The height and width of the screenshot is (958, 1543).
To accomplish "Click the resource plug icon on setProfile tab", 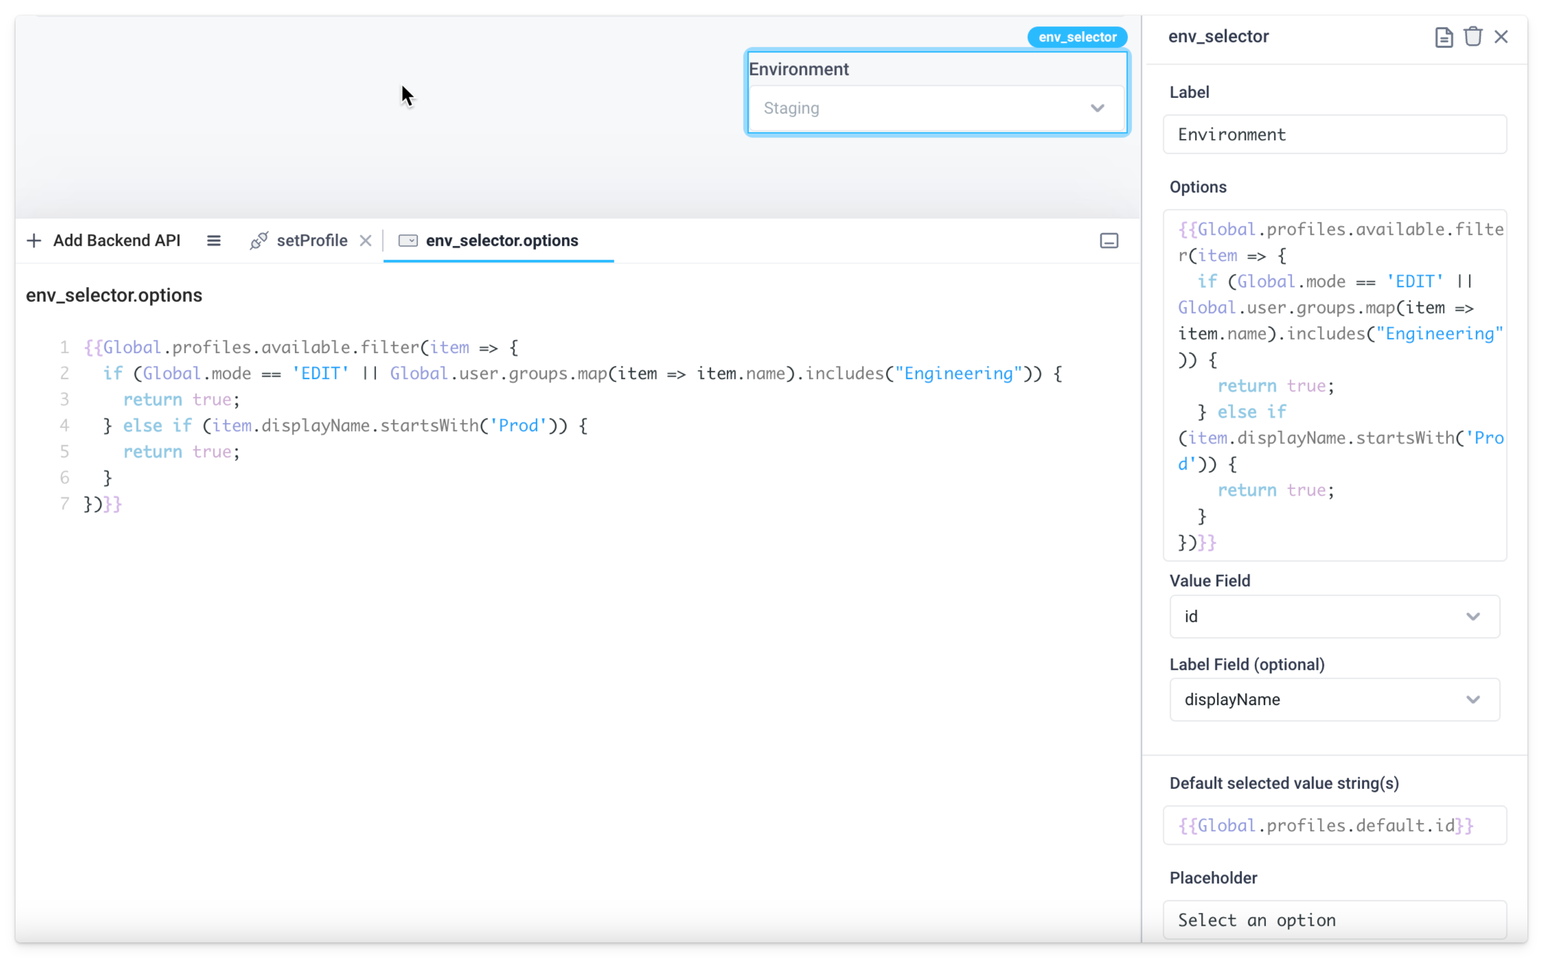I will (258, 240).
